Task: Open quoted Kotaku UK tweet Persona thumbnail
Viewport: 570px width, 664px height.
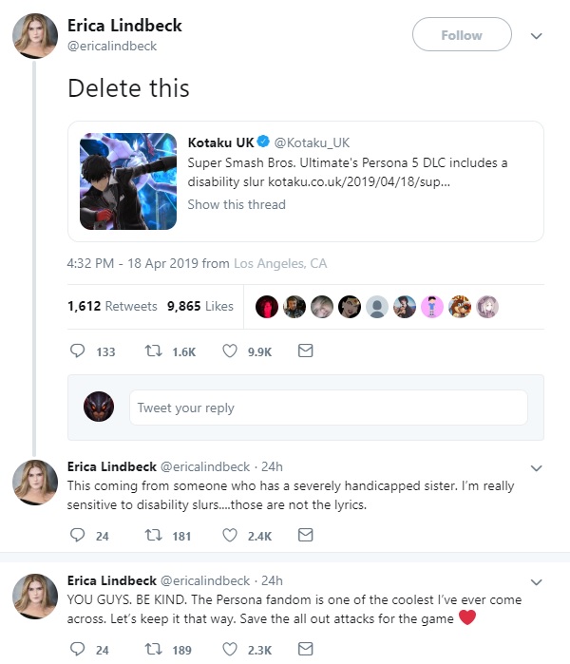Action: coord(128,181)
